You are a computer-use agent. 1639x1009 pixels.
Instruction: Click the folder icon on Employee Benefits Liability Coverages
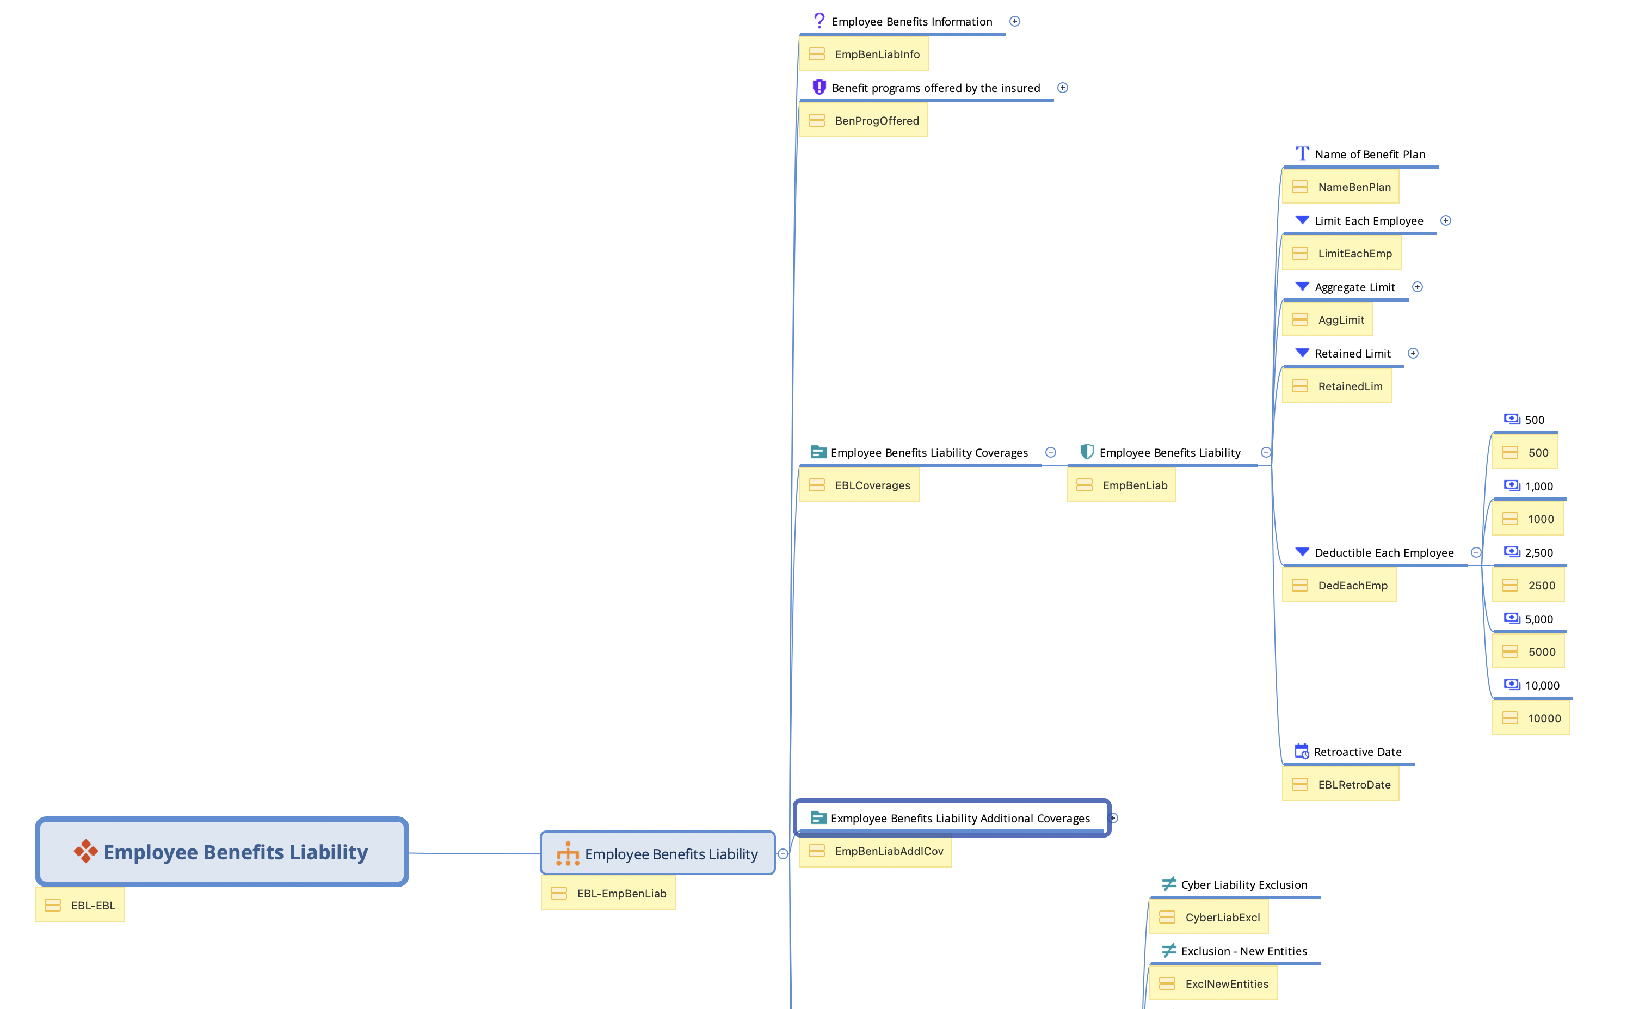pos(818,452)
